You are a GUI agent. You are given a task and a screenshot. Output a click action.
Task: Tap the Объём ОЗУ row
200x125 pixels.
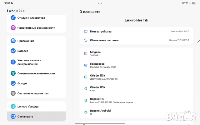(136, 89)
